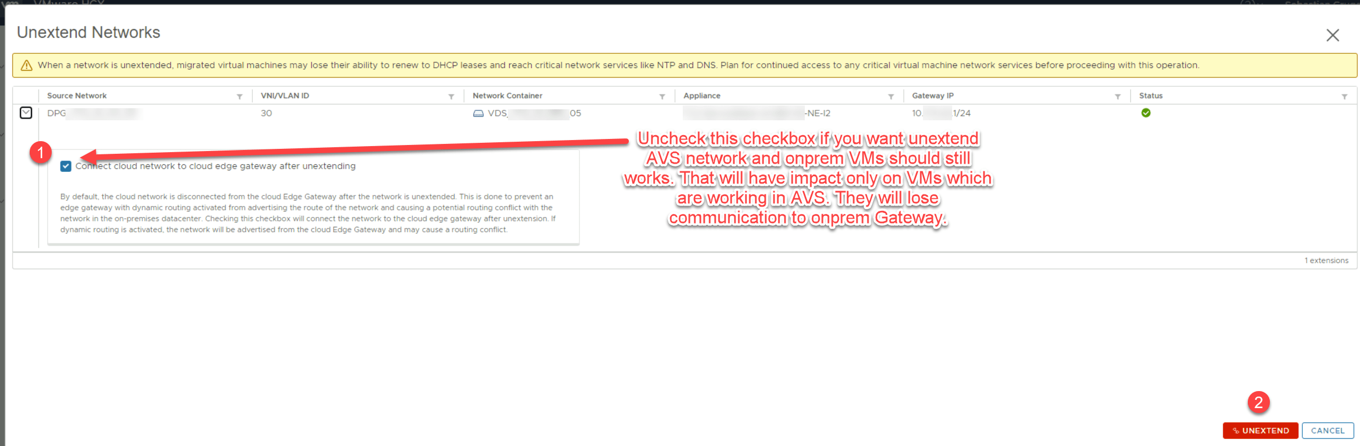Click the Status column header
The height and width of the screenshot is (446, 1360).
pyautogui.click(x=1151, y=96)
